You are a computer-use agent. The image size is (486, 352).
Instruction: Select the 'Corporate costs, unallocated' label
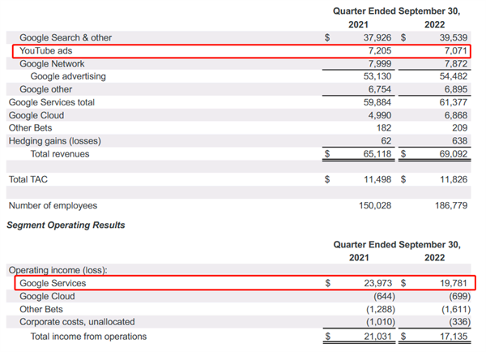pos(77,322)
